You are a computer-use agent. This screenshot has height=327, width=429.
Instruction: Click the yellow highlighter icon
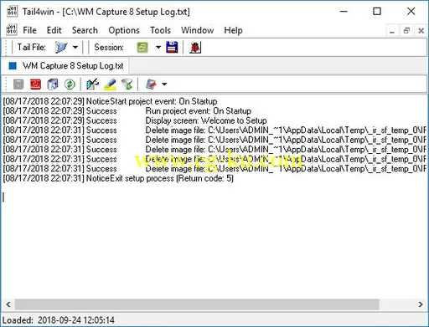click(110, 84)
